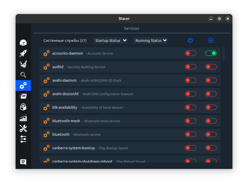
Task: Start the bluetooth service running toggle
Action: click(211, 134)
